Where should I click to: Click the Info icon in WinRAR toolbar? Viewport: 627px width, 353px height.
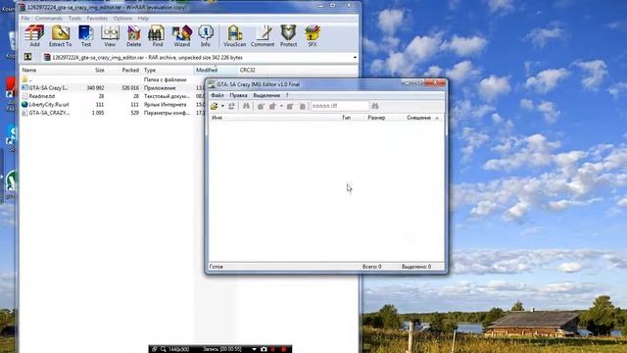click(x=206, y=36)
